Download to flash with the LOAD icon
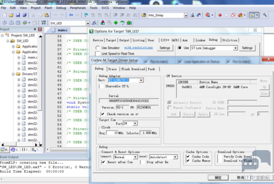The height and width of the screenshot is (184, 274). coord(43,23)
